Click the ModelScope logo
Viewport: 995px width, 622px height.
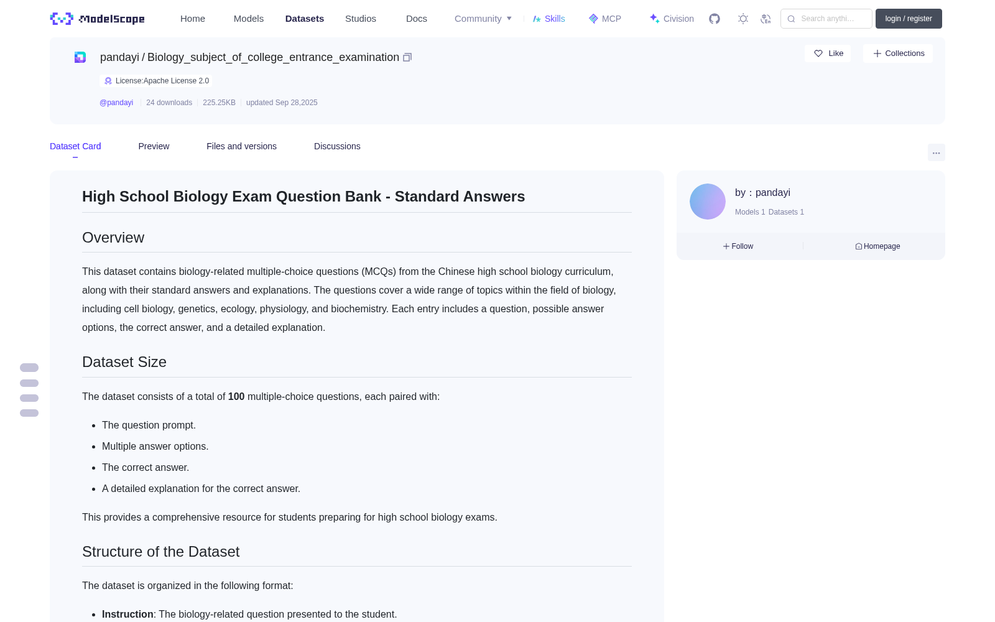[97, 19]
